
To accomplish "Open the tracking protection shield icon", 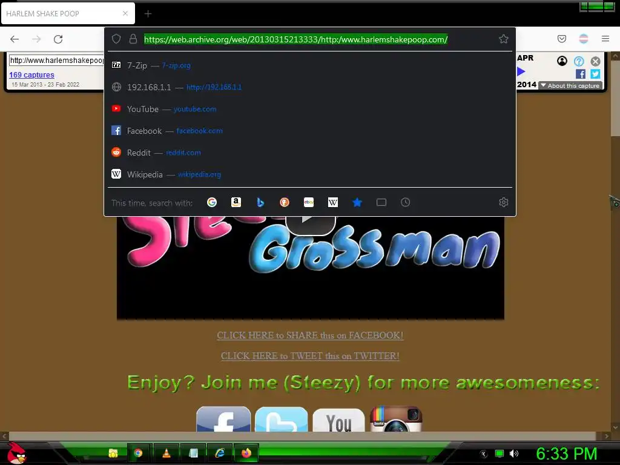I will [x=116, y=39].
